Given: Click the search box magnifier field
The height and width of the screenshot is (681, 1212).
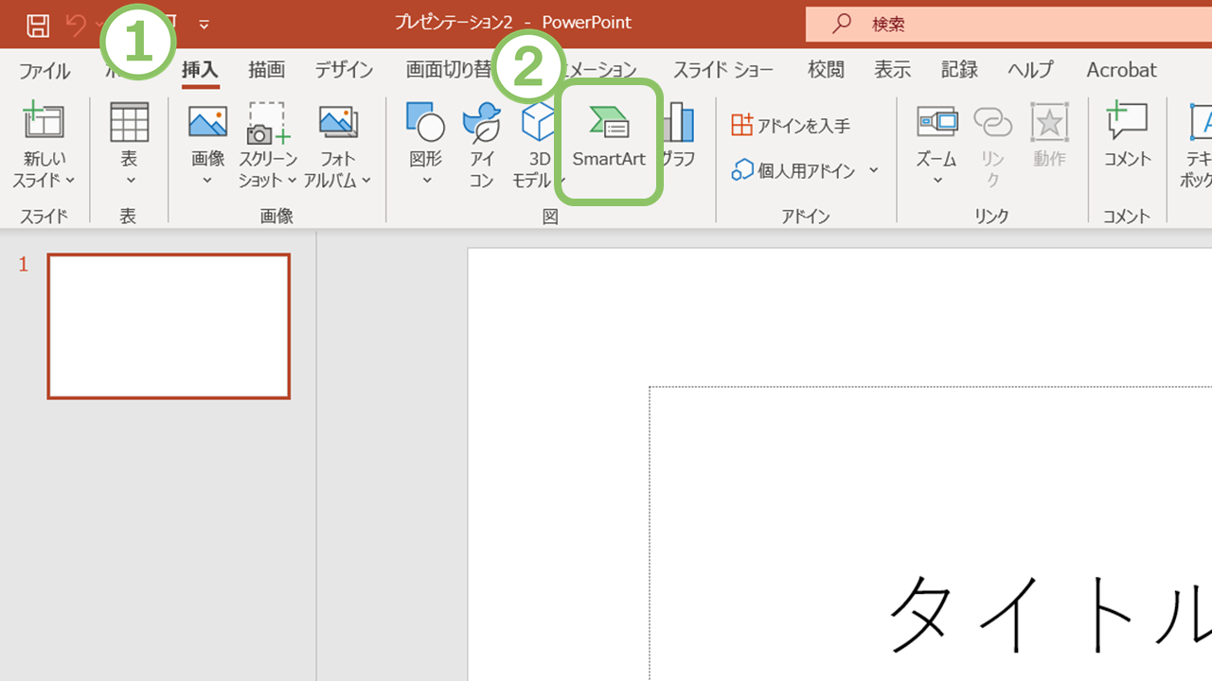Looking at the screenshot, I should (x=1008, y=24).
